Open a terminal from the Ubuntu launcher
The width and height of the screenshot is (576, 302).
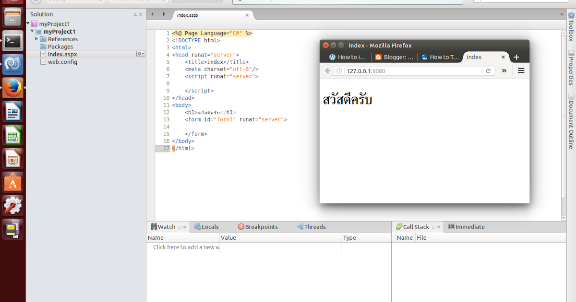click(13, 41)
